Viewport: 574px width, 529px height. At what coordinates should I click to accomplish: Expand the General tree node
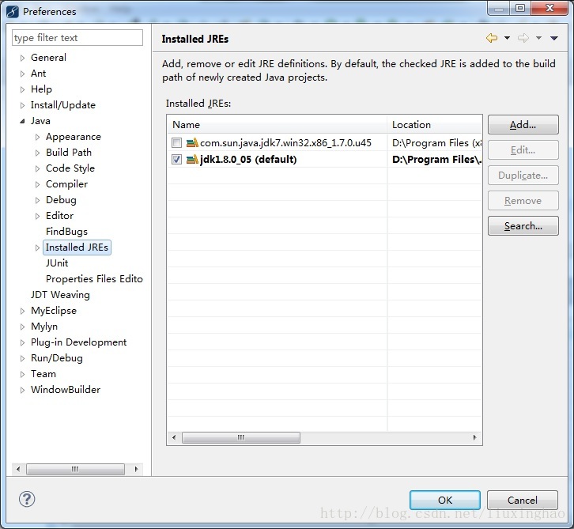[23, 58]
